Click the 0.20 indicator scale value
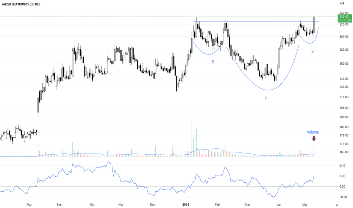Screen dimensions: 353x208 342,176
